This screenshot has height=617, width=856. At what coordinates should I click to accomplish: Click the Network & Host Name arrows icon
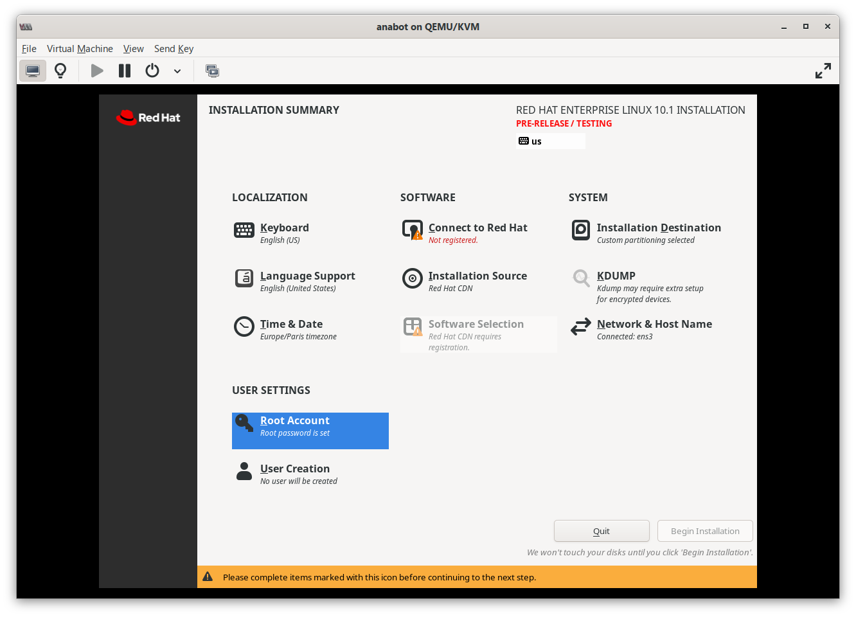click(581, 326)
